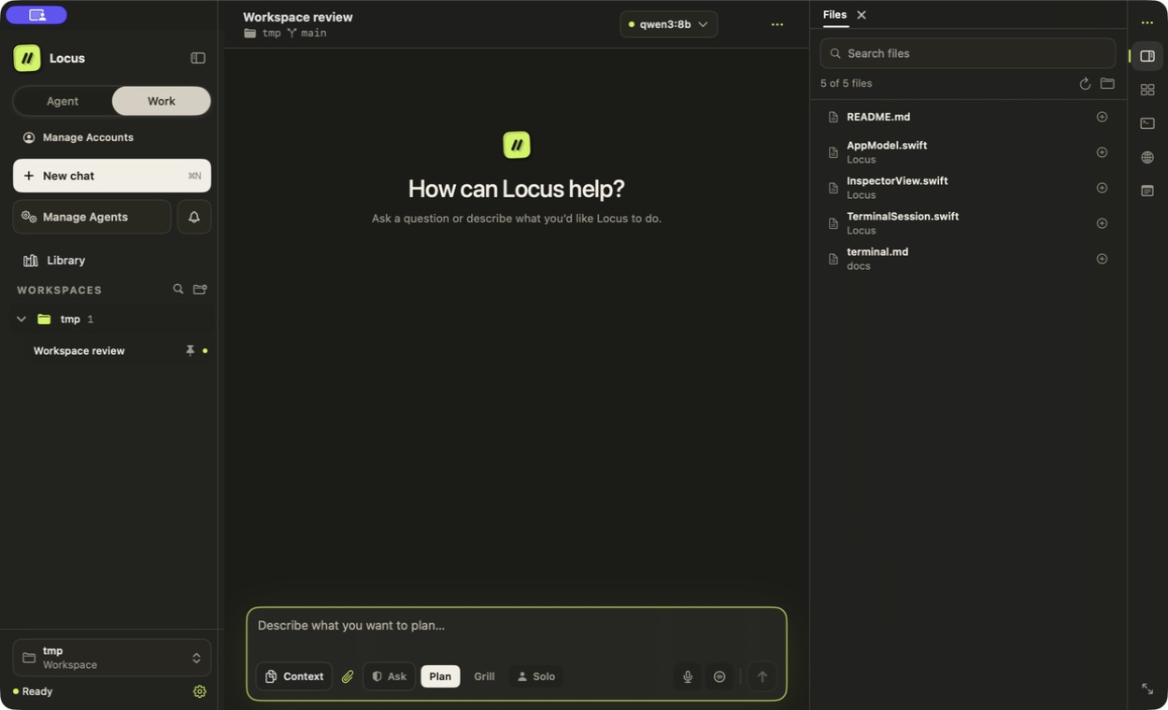Viewport: 1168px width, 710px height.
Task: Focus the plan description input field
Action: pos(517,626)
